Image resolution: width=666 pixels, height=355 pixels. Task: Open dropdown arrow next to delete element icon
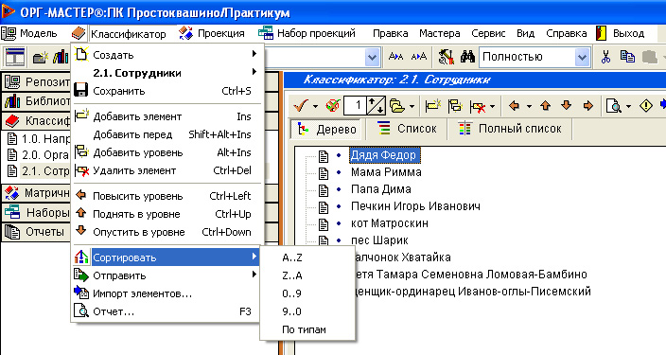point(492,106)
